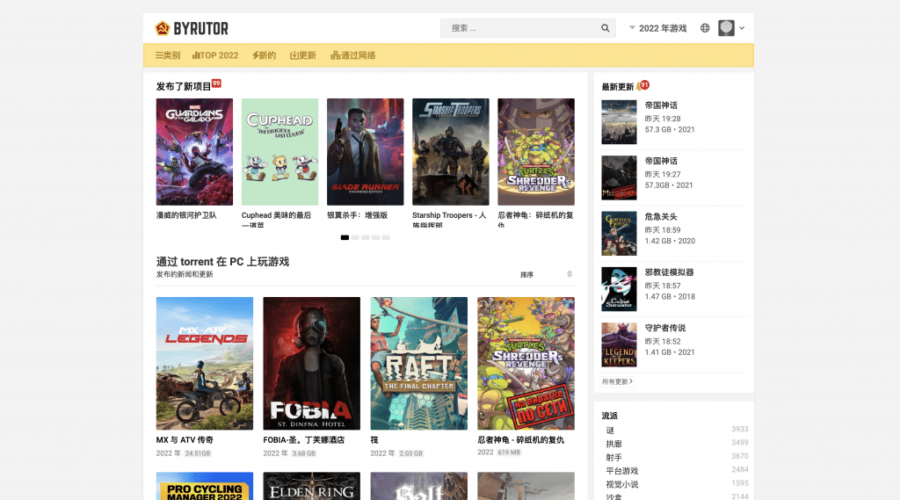Viewport: 900px width, 500px height.
Task: Click the MX 与 ATV 传奇 title
Action: (185, 439)
